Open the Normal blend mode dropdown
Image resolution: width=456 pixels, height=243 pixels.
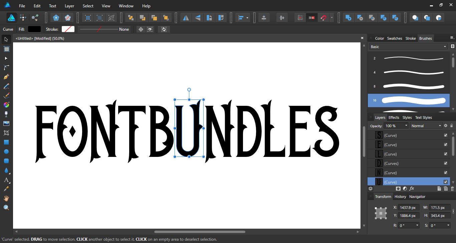click(426, 126)
